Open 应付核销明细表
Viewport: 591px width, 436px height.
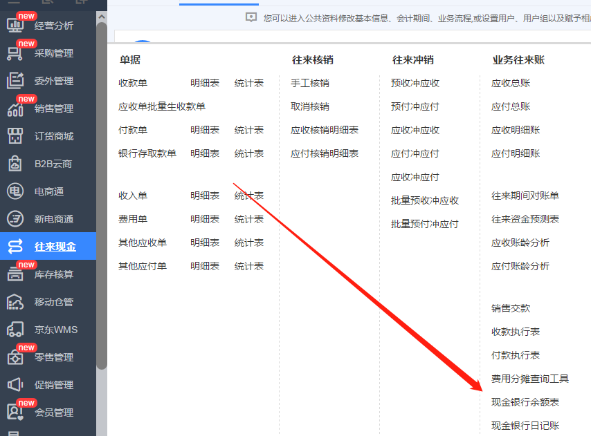325,153
